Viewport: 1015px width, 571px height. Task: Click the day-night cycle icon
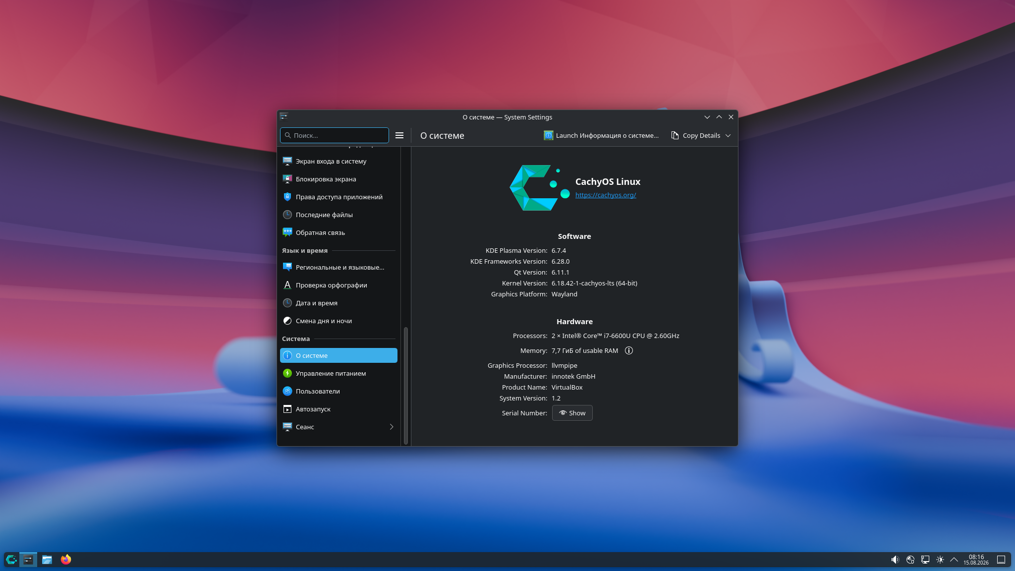pyautogui.click(x=287, y=321)
